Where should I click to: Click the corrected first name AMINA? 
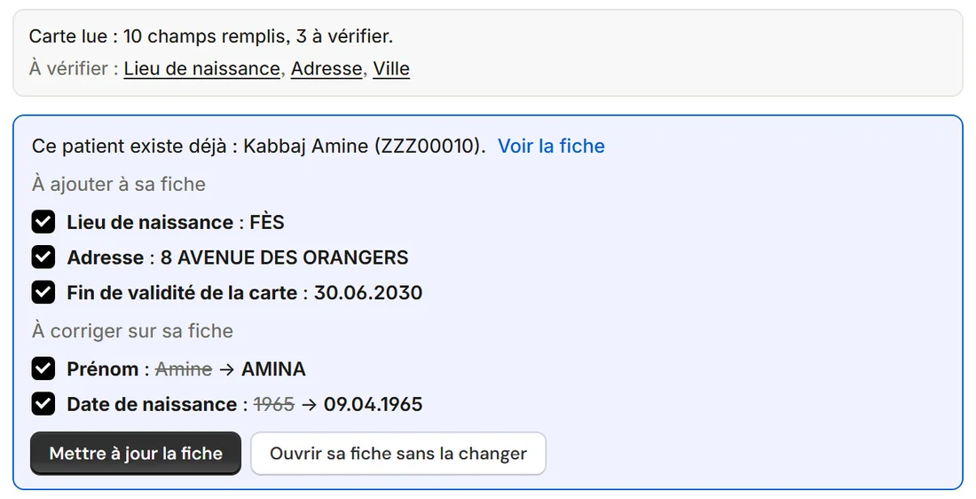(x=274, y=368)
